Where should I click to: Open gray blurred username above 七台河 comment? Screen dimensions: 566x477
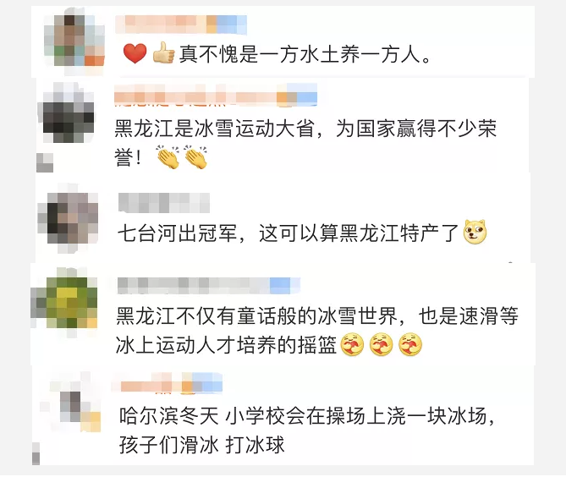pyautogui.click(x=164, y=203)
